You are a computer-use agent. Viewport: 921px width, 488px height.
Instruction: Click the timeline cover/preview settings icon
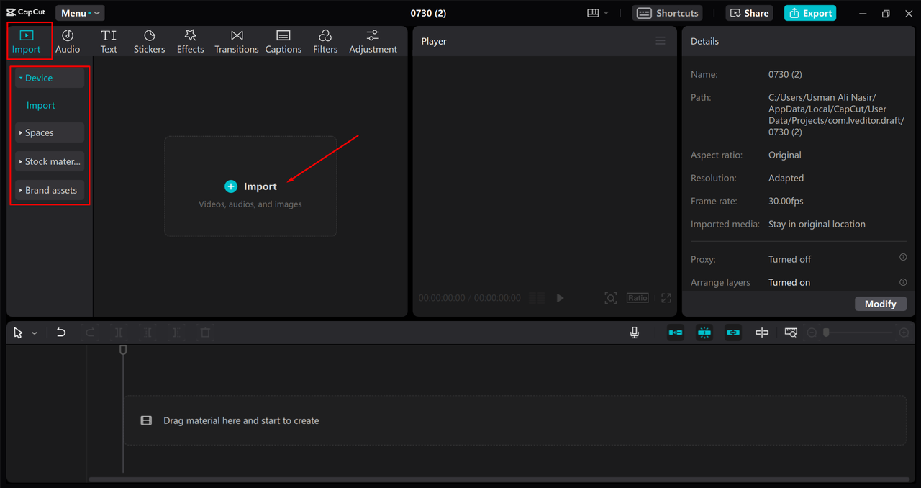point(791,333)
